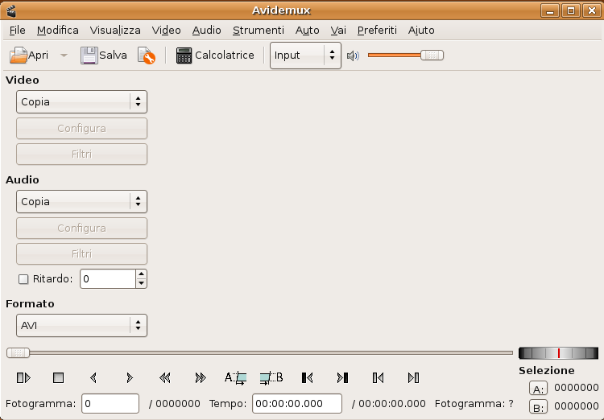This screenshot has width=604, height=420.
Task: Click the file properties icon next to Salva
Action: tap(146, 56)
